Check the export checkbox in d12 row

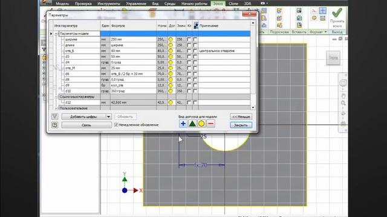(195, 102)
